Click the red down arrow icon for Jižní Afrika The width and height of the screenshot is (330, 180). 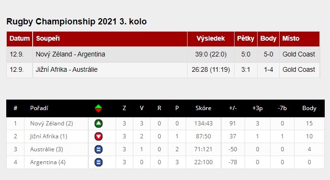click(x=98, y=136)
